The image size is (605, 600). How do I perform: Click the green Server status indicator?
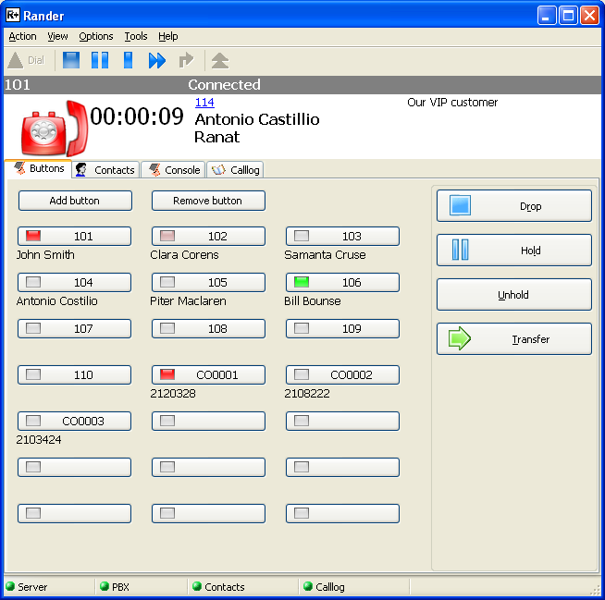tap(10, 587)
